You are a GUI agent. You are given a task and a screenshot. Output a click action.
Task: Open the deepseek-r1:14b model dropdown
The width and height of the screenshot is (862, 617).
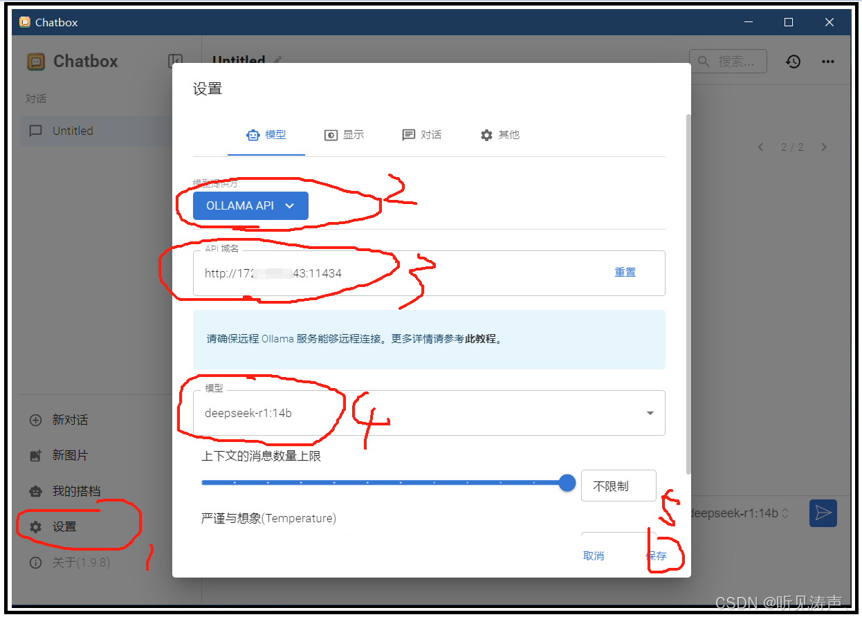[429, 413]
